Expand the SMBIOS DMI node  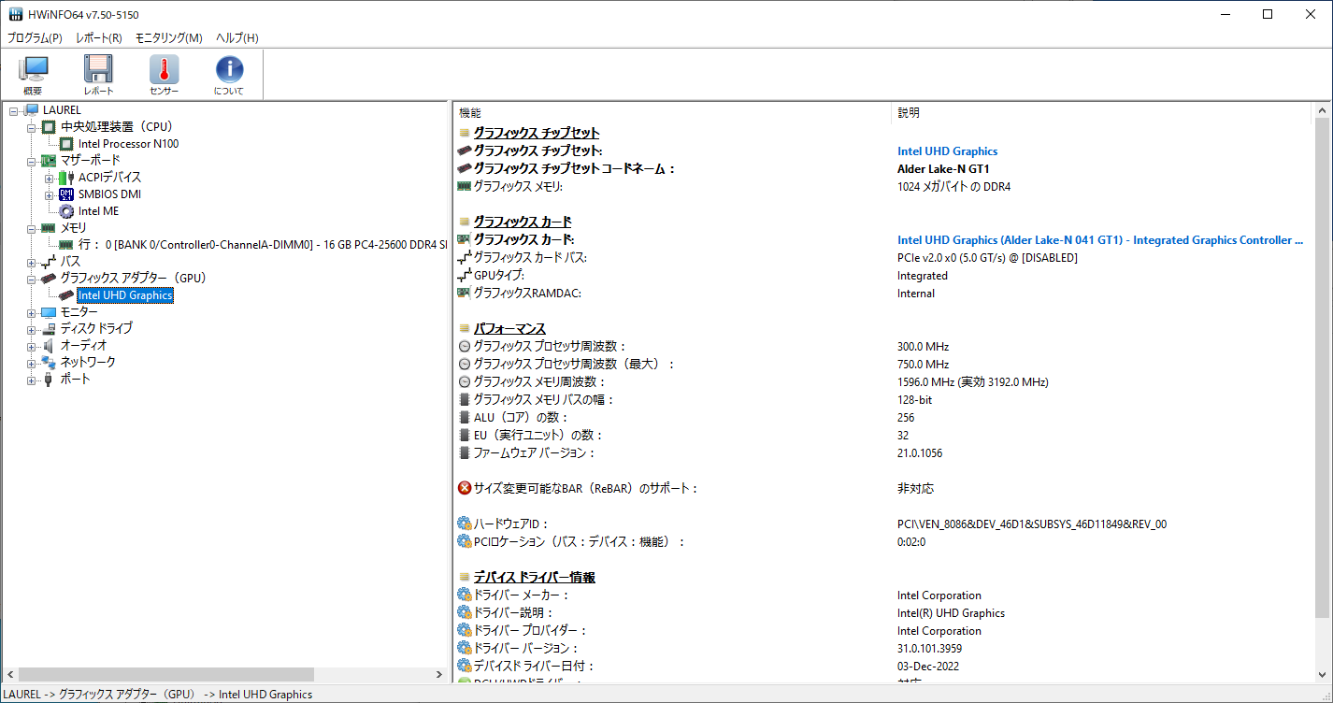(x=49, y=194)
